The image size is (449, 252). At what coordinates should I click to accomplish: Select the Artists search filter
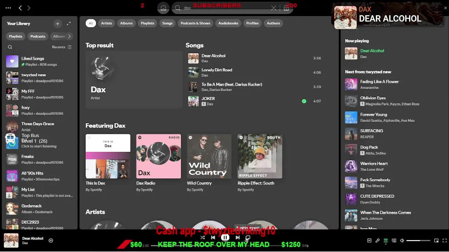click(107, 23)
